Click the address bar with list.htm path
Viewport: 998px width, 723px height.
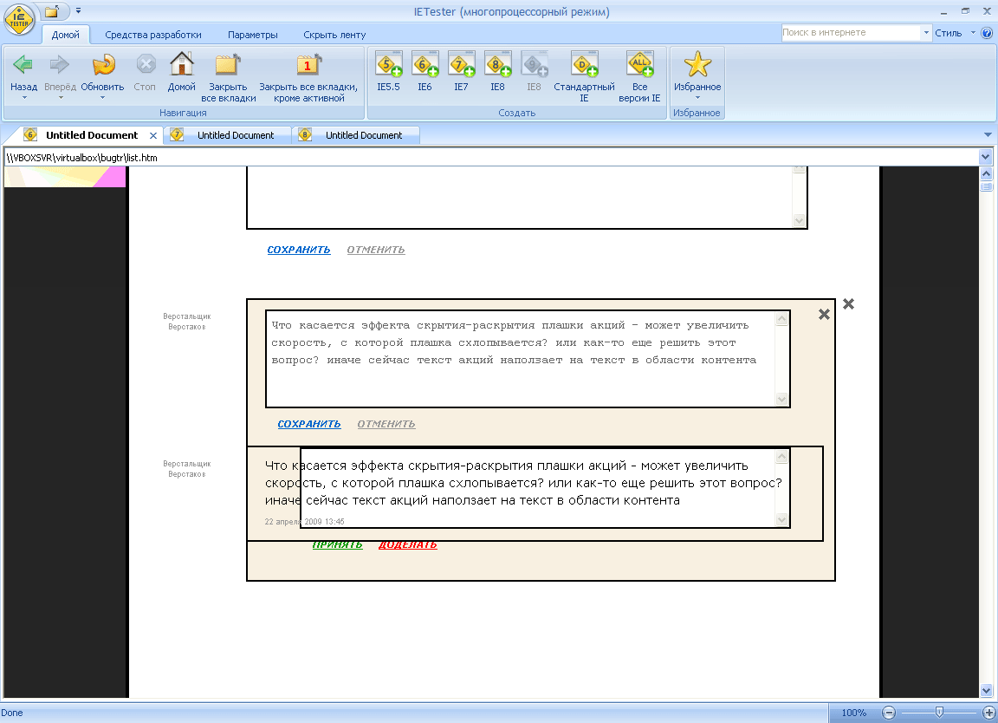click(x=492, y=157)
